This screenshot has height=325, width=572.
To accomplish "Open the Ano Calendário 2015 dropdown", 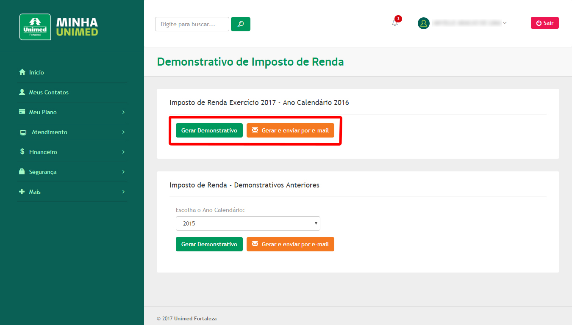I will 248,223.
